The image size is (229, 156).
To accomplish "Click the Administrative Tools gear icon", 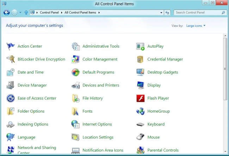I will click(x=76, y=46).
